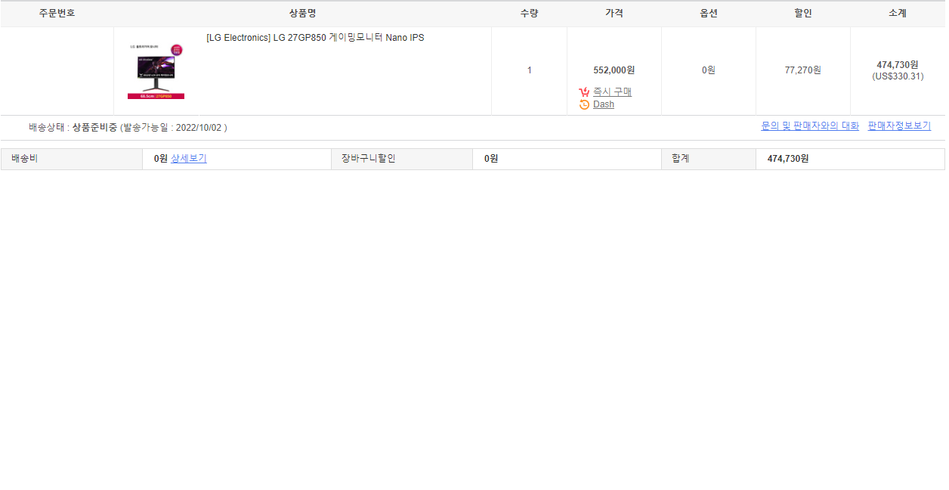
Task: Click the 가격 column header
Action: click(614, 14)
